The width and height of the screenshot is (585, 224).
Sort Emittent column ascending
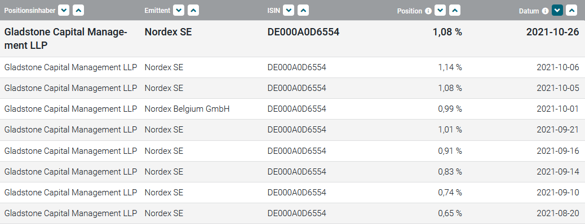coord(193,11)
